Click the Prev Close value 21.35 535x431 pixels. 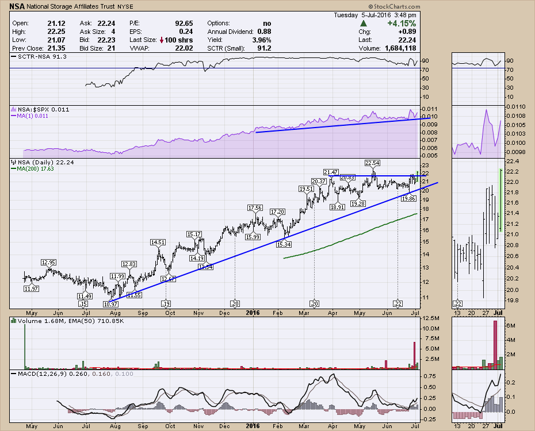pyautogui.click(x=56, y=48)
